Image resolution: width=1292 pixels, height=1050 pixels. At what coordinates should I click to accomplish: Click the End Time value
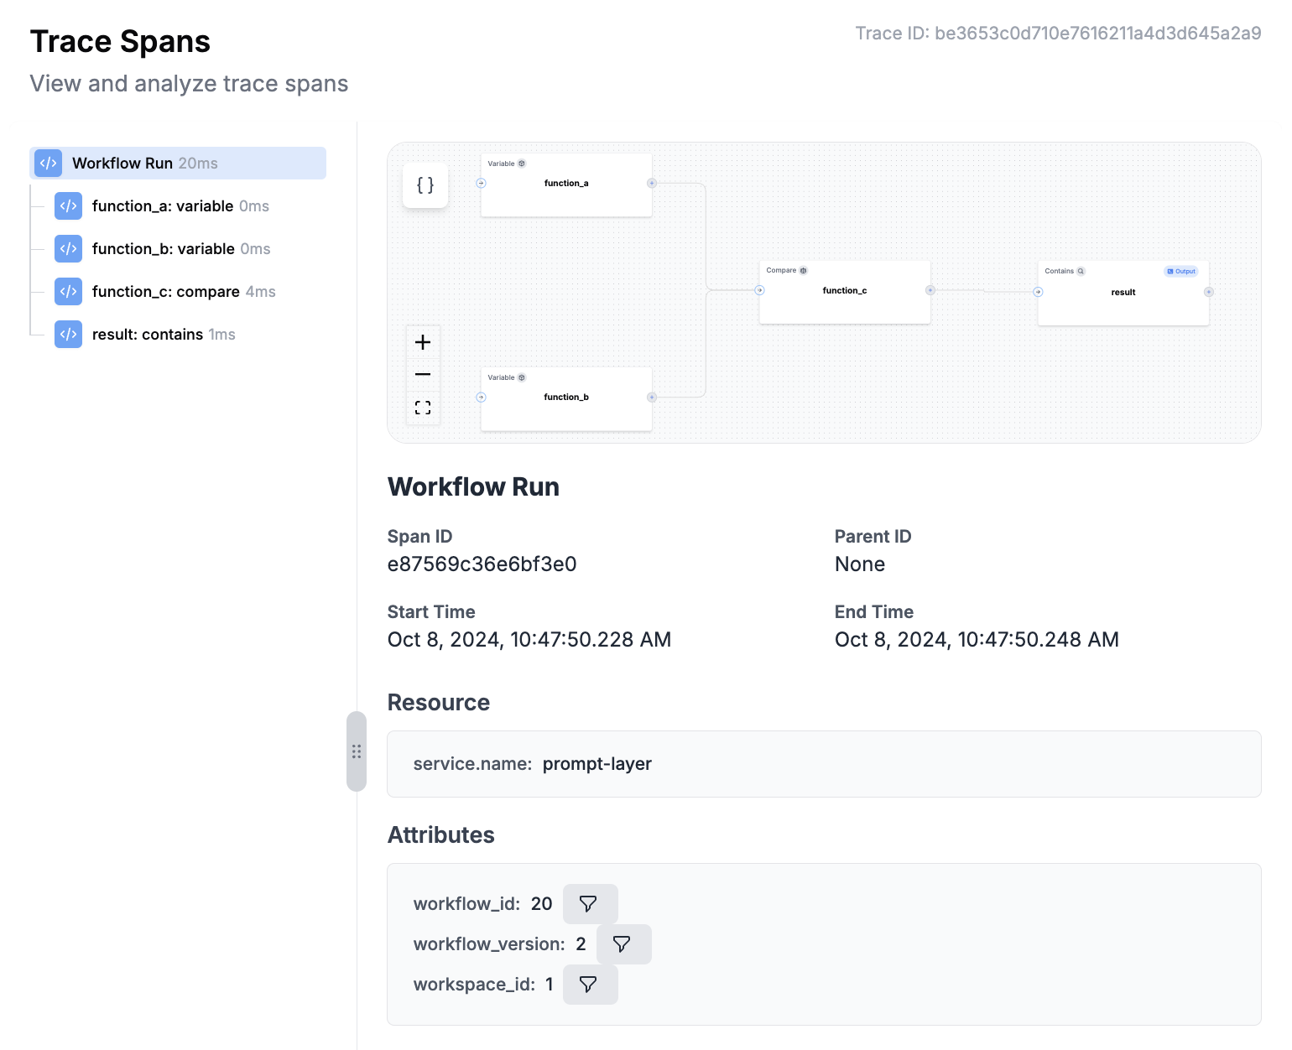tap(977, 640)
